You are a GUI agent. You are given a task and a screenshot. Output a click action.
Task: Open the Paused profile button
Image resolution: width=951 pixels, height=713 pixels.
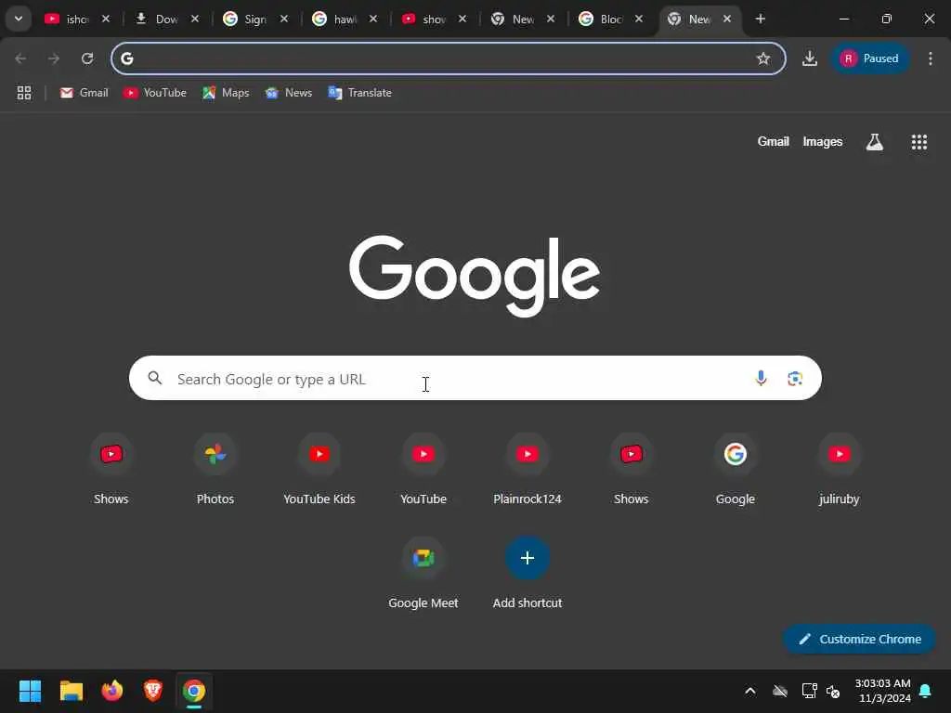coord(869,58)
